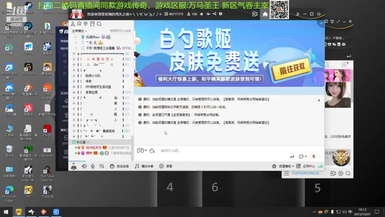385x217 pixels.
Task: Open the pink girl thumbnail in right window
Action: coord(338,75)
